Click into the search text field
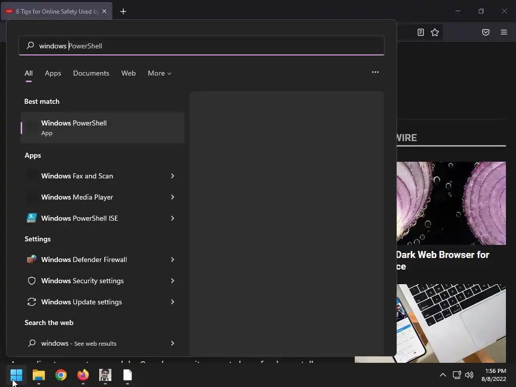This screenshot has width=516, height=387. pyautogui.click(x=202, y=45)
